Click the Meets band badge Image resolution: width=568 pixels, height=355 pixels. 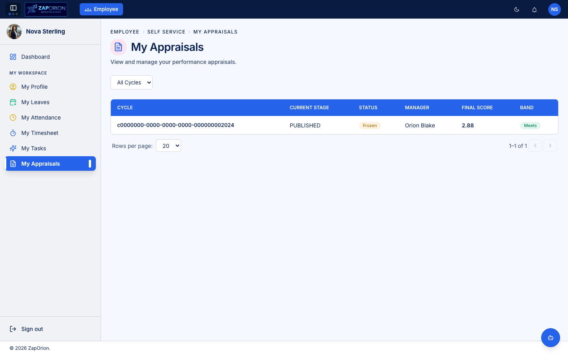click(530, 125)
